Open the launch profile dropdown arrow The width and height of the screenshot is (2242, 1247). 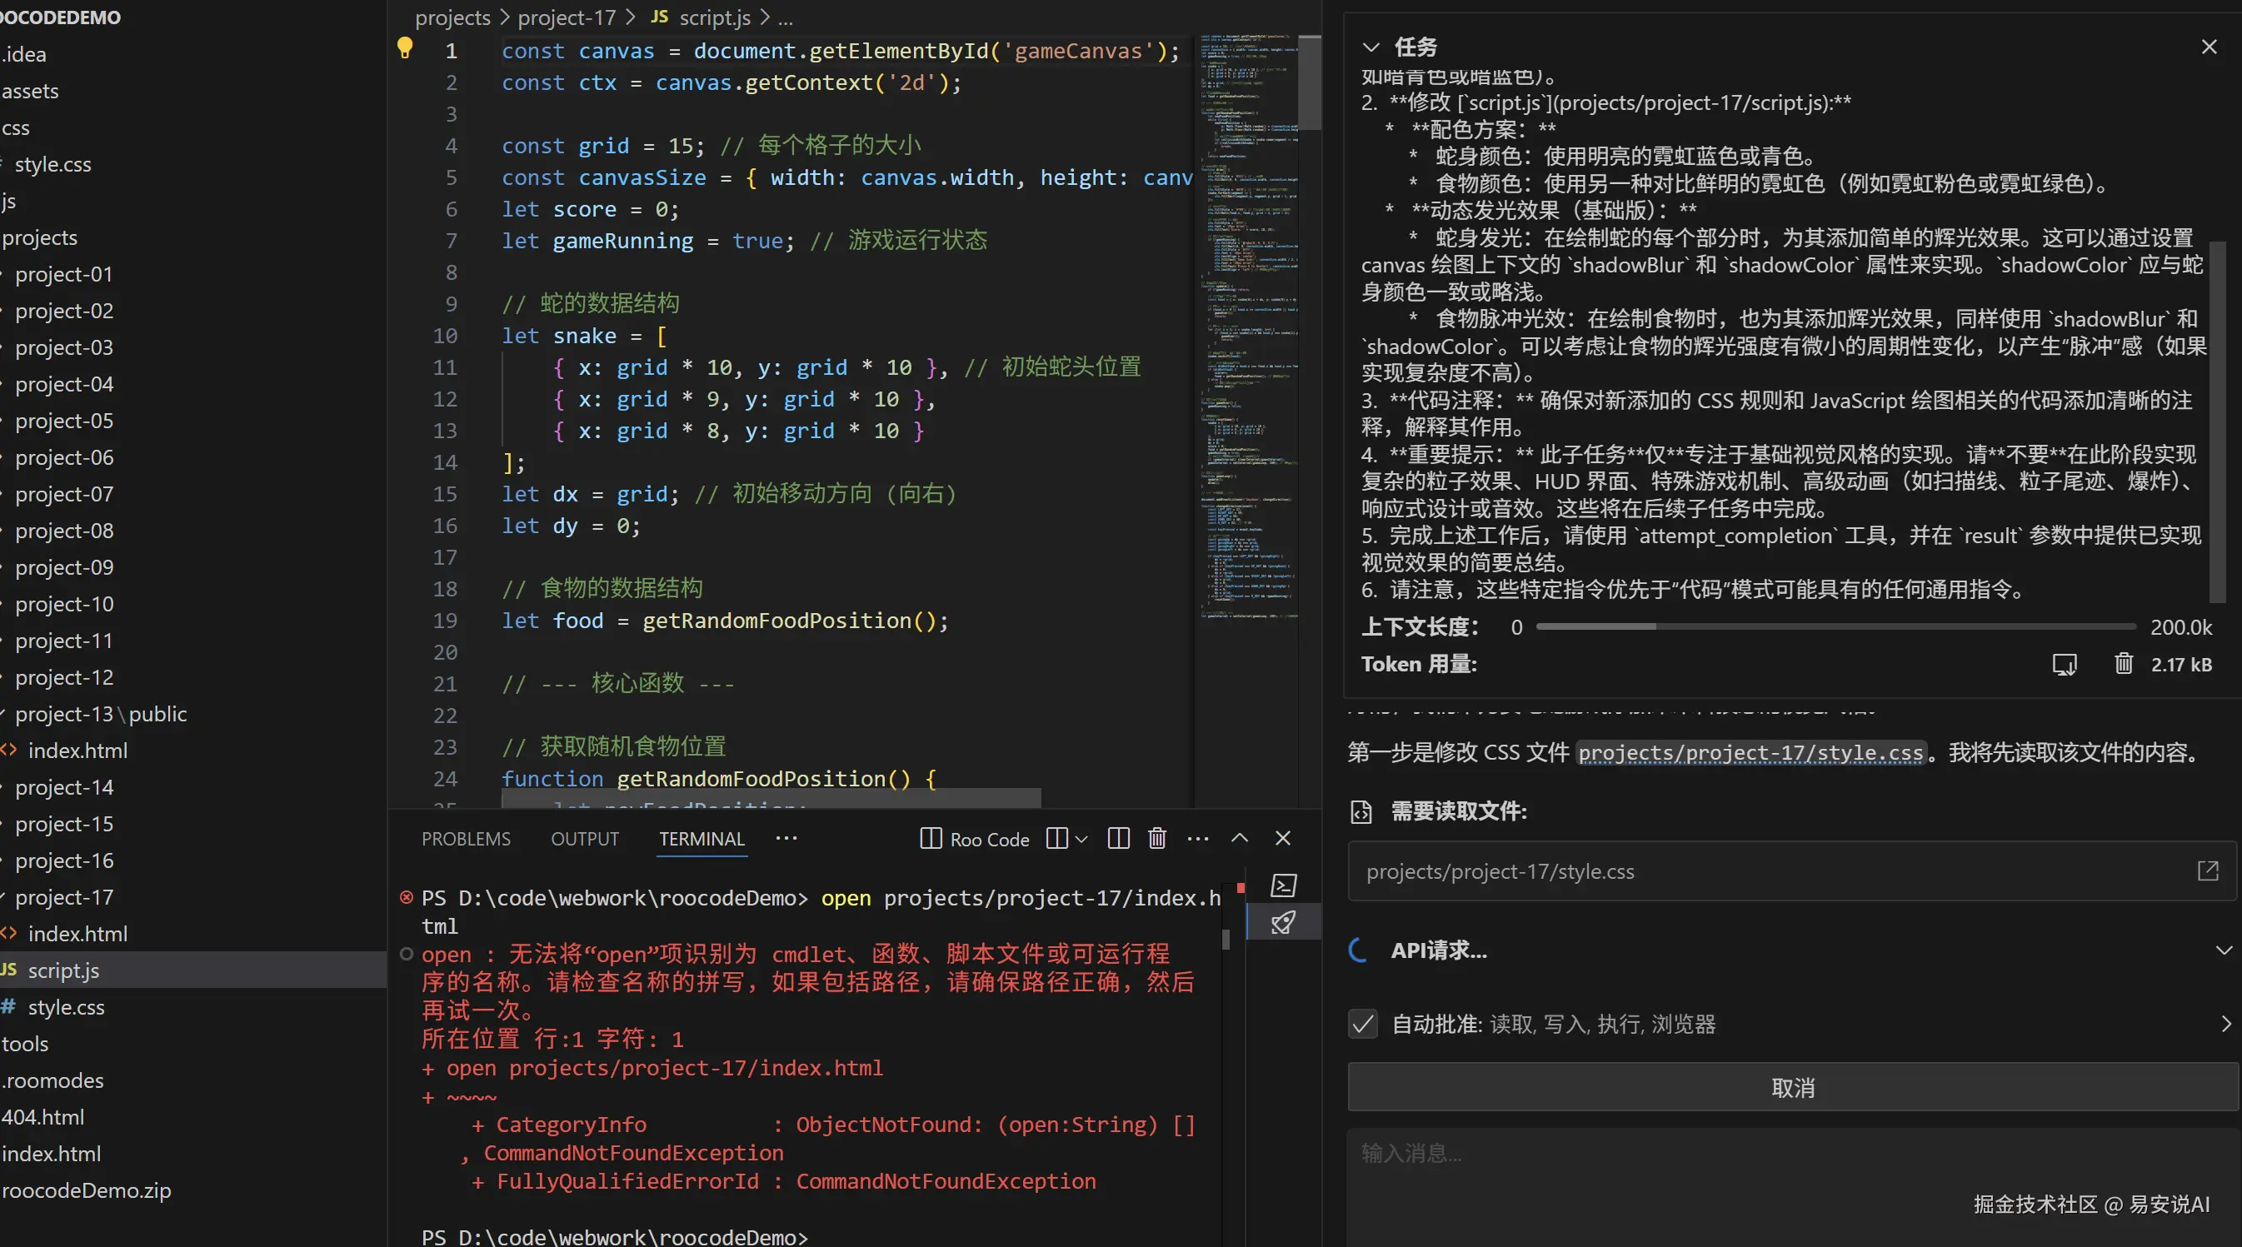1081,839
